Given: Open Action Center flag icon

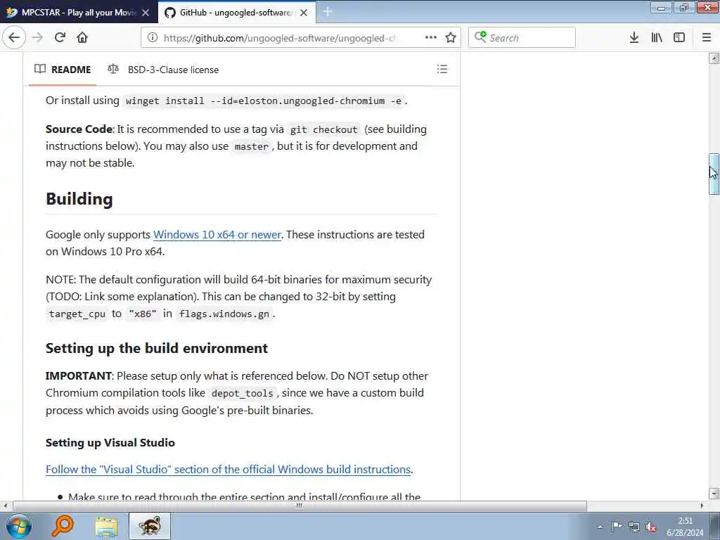Looking at the screenshot, I should 616,527.
